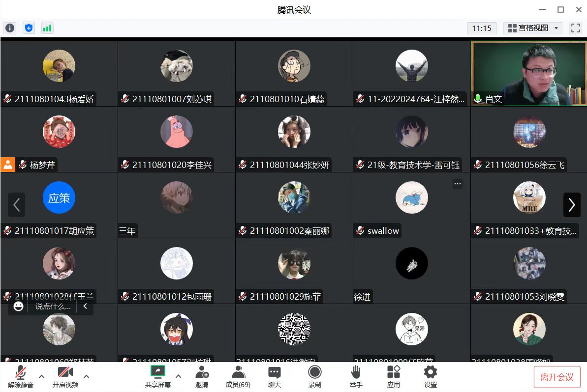Leave the meeting via 离开会议

556,377
